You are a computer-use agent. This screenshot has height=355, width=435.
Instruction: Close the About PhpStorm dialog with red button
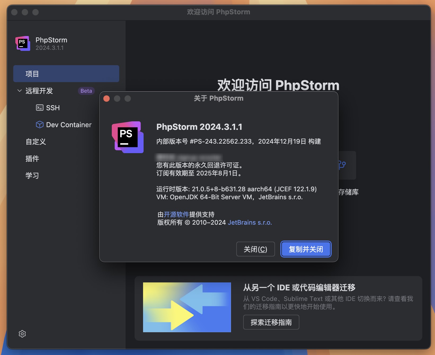pos(106,99)
